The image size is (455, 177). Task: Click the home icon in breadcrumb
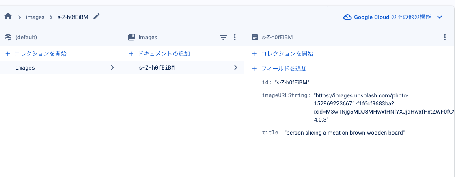click(x=8, y=17)
